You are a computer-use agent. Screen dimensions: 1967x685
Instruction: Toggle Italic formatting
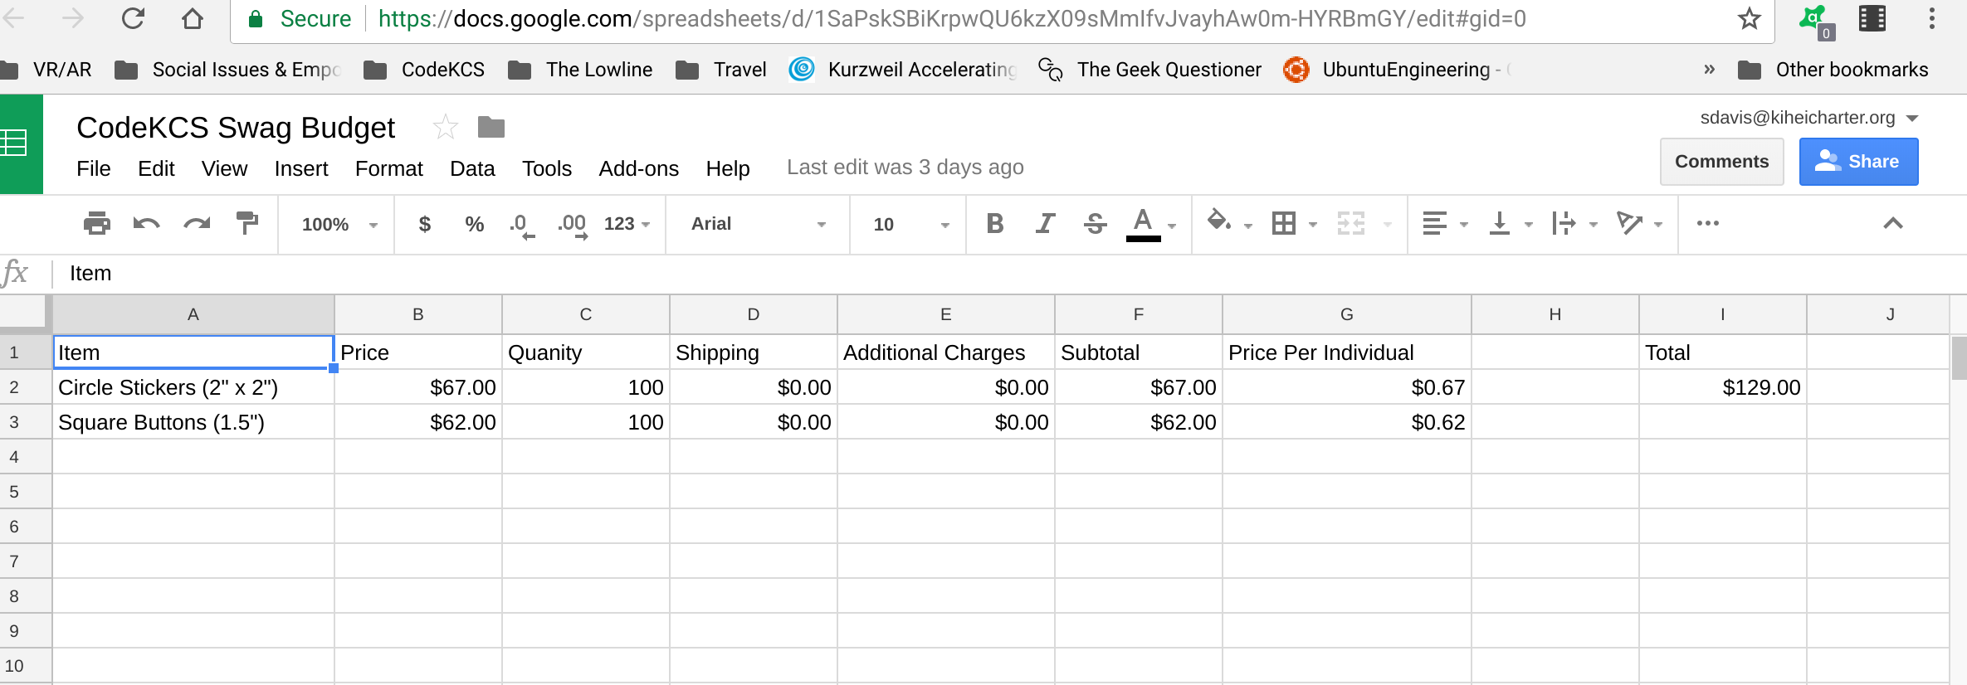[x=1045, y=224]
